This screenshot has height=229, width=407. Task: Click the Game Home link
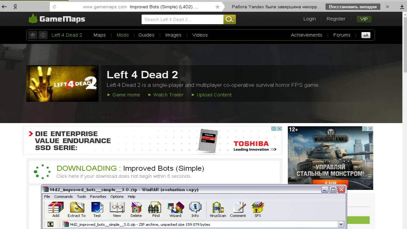click(x=126, y=95)
